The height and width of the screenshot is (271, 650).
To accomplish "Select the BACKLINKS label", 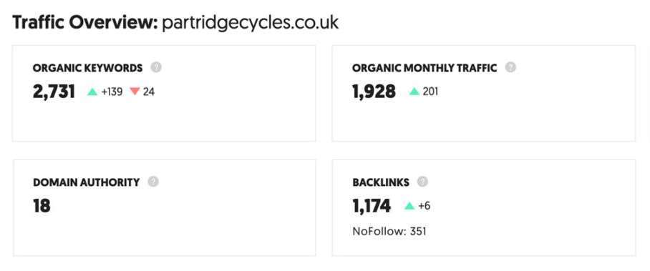I will coord(381,182).
